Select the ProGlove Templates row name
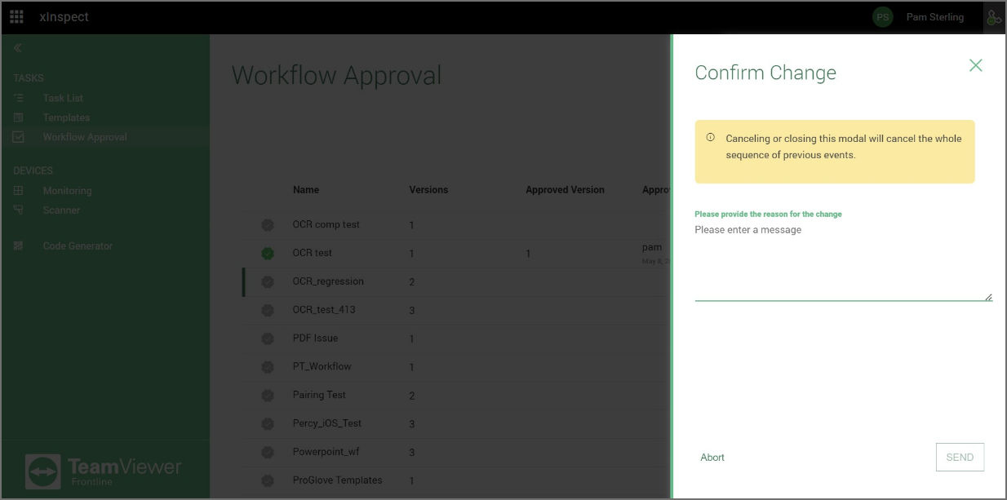Image resolution: width=1007 pixels, height=500 pixels. [338, 480]
